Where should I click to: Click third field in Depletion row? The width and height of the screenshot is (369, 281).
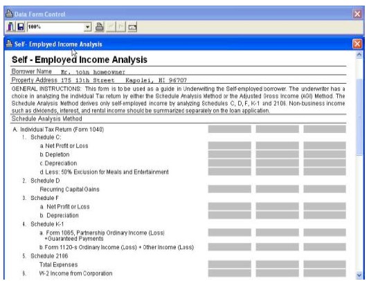(325, 154)
